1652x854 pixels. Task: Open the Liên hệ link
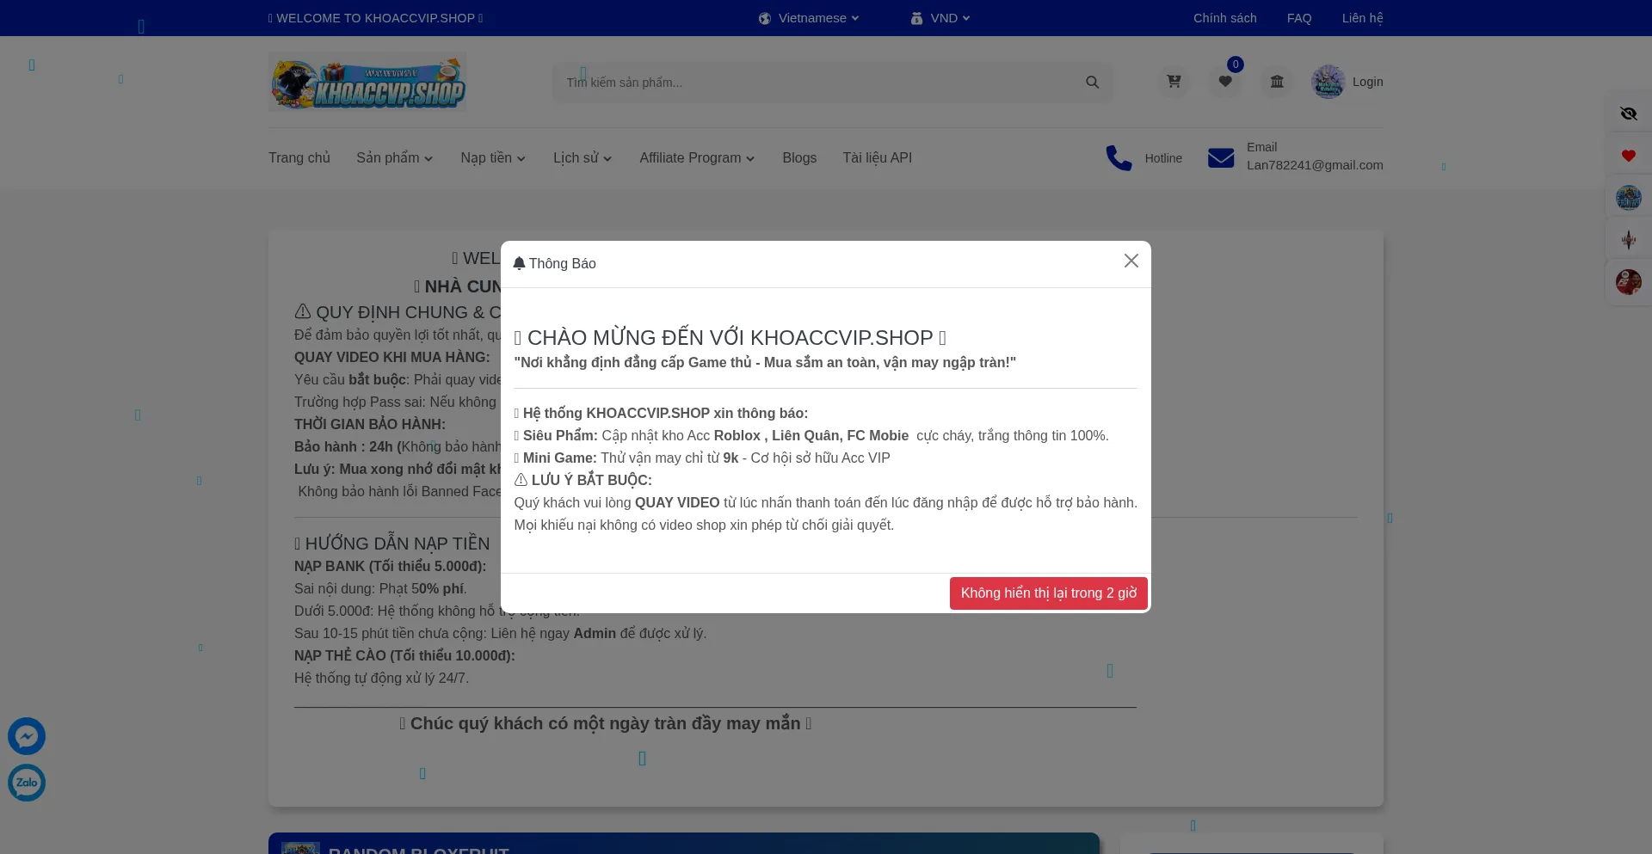pos(1363,18)
